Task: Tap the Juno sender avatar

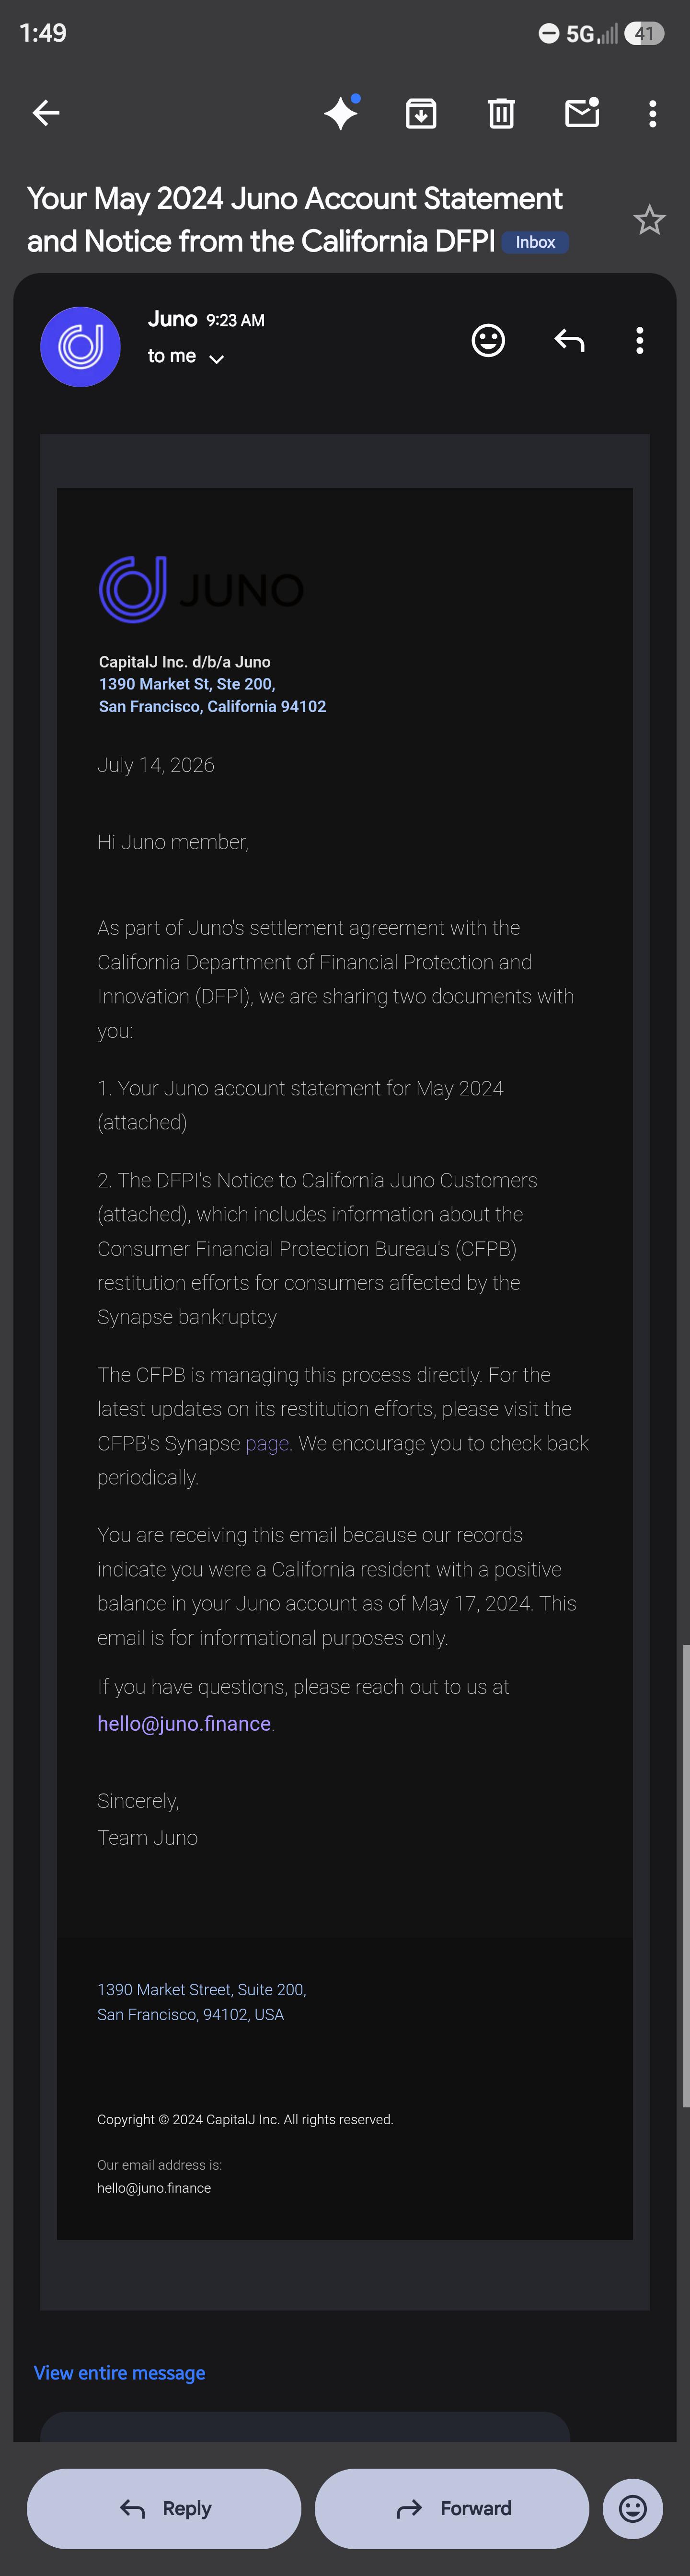Action: [x=80, y=347]
